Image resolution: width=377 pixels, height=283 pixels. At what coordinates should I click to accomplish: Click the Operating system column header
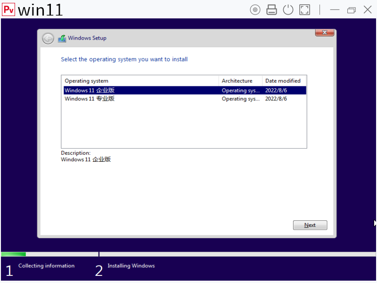pyautogui.click(x=141, y=81)
